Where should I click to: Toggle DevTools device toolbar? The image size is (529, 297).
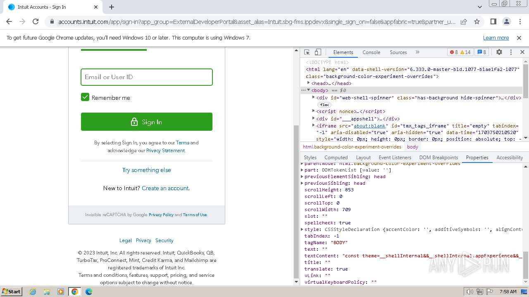[318, 52]
